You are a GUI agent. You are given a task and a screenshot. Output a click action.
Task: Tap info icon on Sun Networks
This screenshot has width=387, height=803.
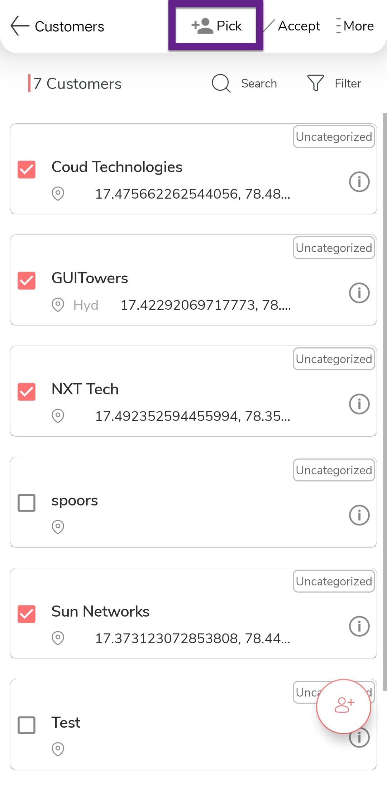tap(359, 626)
